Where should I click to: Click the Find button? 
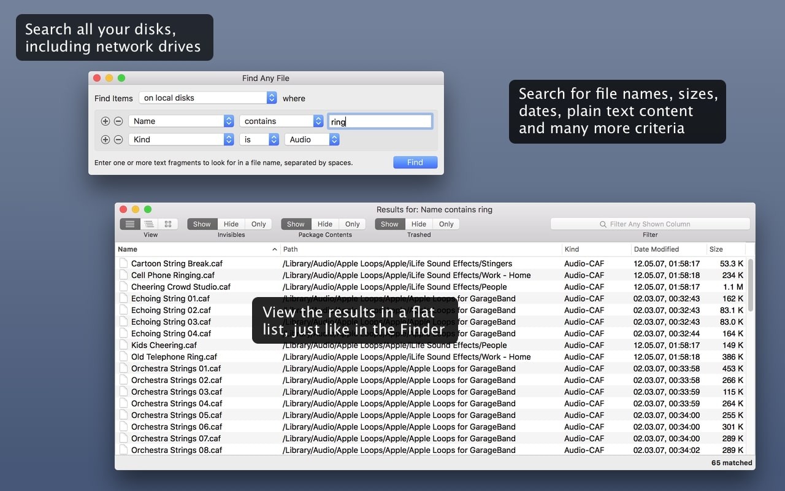point(415,162)
